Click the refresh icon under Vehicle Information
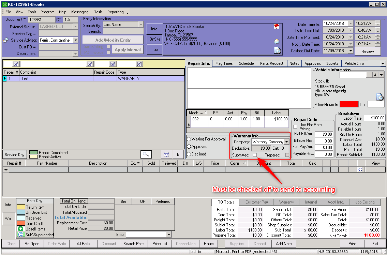This screenshot has height=255, width=387. [379, 96]
